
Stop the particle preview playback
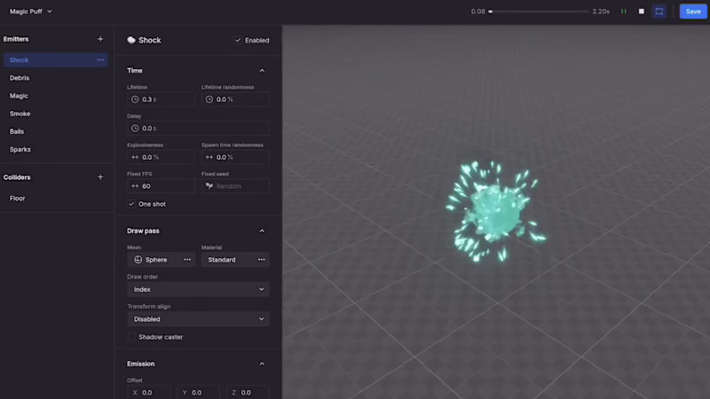pos(641,12)
